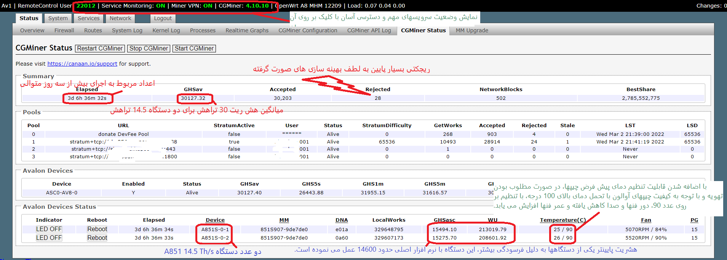The image size is (727, 260).
Task: Select Rejected value 28 in Summary
Action: [x=378, y=98]
